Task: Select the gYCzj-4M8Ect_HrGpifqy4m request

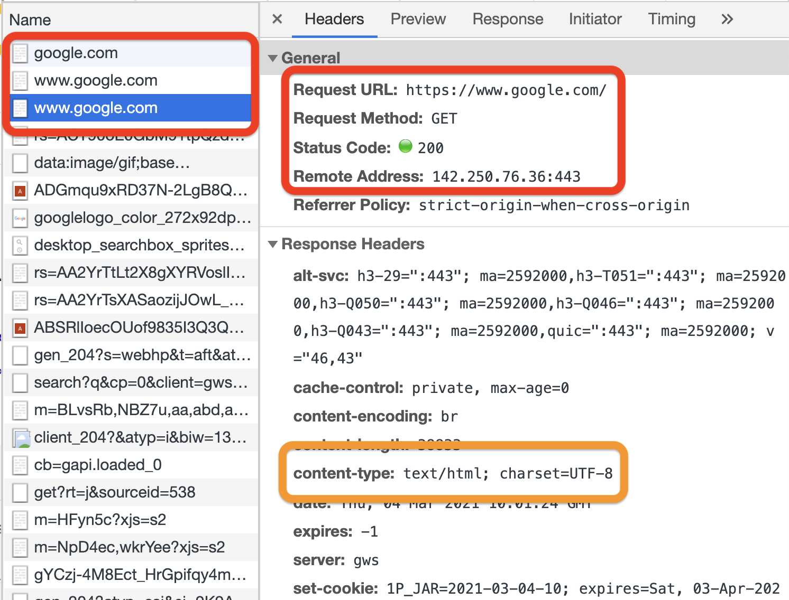Action: pyautogui.click(x=131, y=575)
